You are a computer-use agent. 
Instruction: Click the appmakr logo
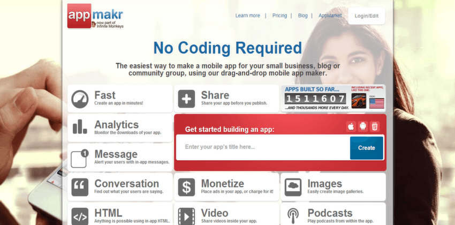[x=95, y=16]
